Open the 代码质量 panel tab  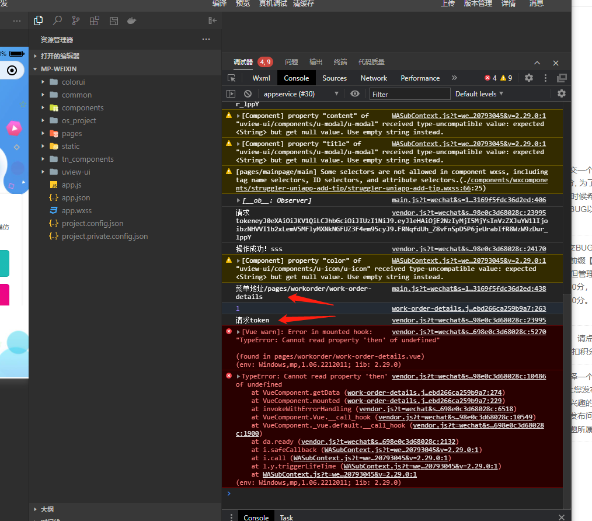pyautogui.click(x=371, y=62)
